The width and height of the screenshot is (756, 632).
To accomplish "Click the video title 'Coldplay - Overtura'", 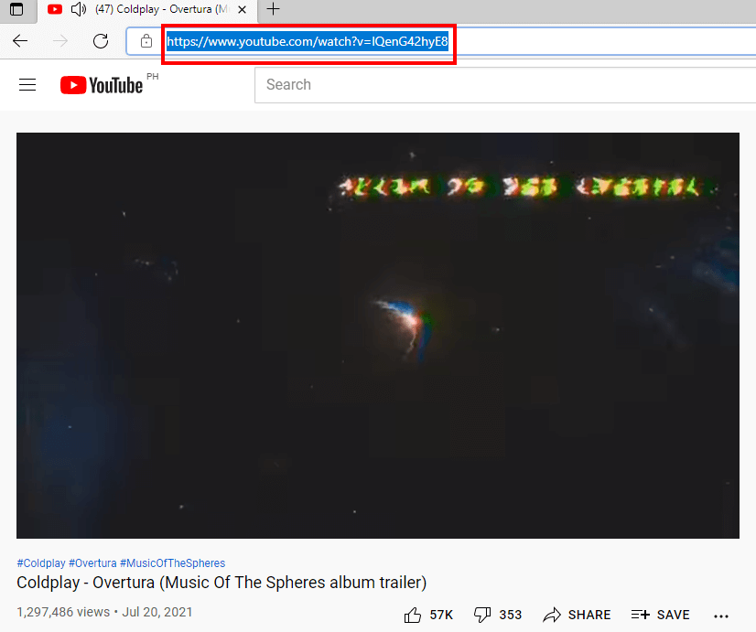I will pyautogui.click(x=221, y=583).
